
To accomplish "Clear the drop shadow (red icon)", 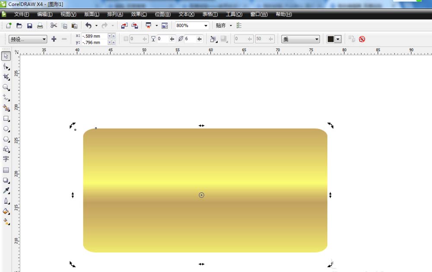I will pyautogui.click(x=362, y=39).
